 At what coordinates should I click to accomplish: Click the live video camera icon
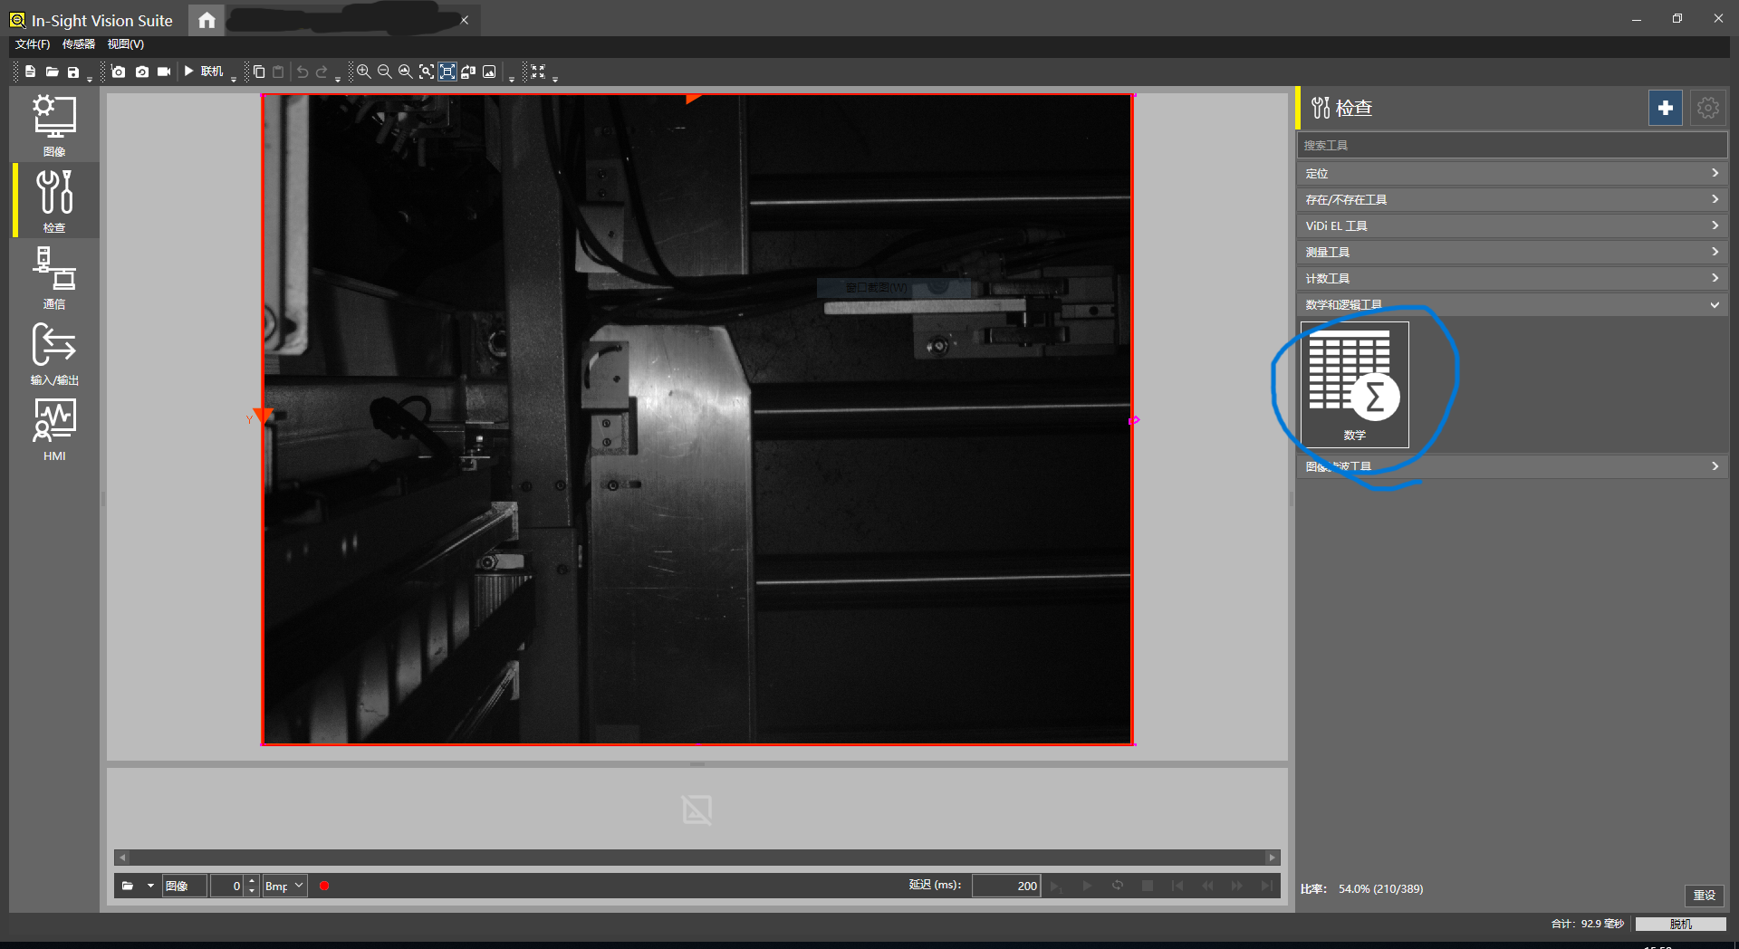tap(164, 72)
